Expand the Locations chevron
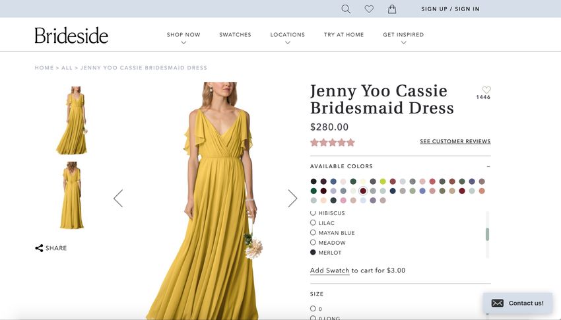 coord(288,42)
